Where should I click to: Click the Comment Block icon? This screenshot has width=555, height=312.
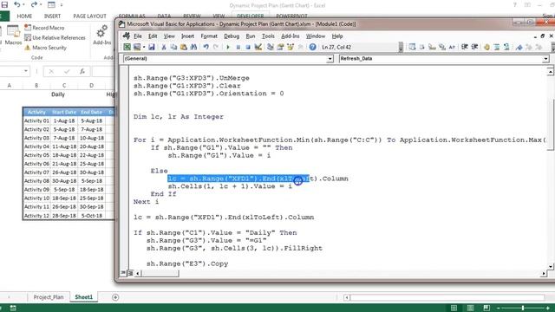(x=497, y=47)
